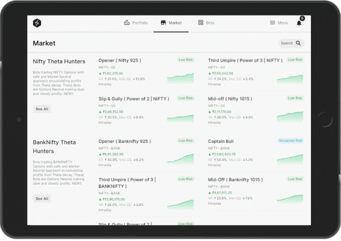Click Moderate Risk badge on Captain Bull
The height and width of the screenshot is (241, 341).
[290, 141]
